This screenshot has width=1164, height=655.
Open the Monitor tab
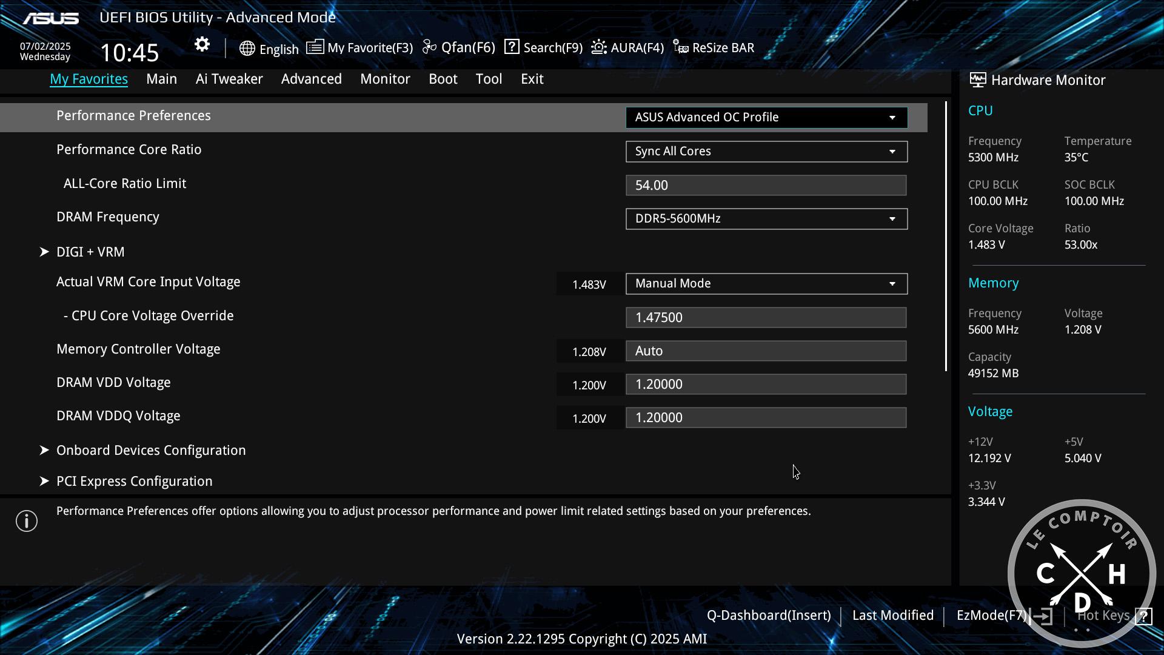coord(385,79)
